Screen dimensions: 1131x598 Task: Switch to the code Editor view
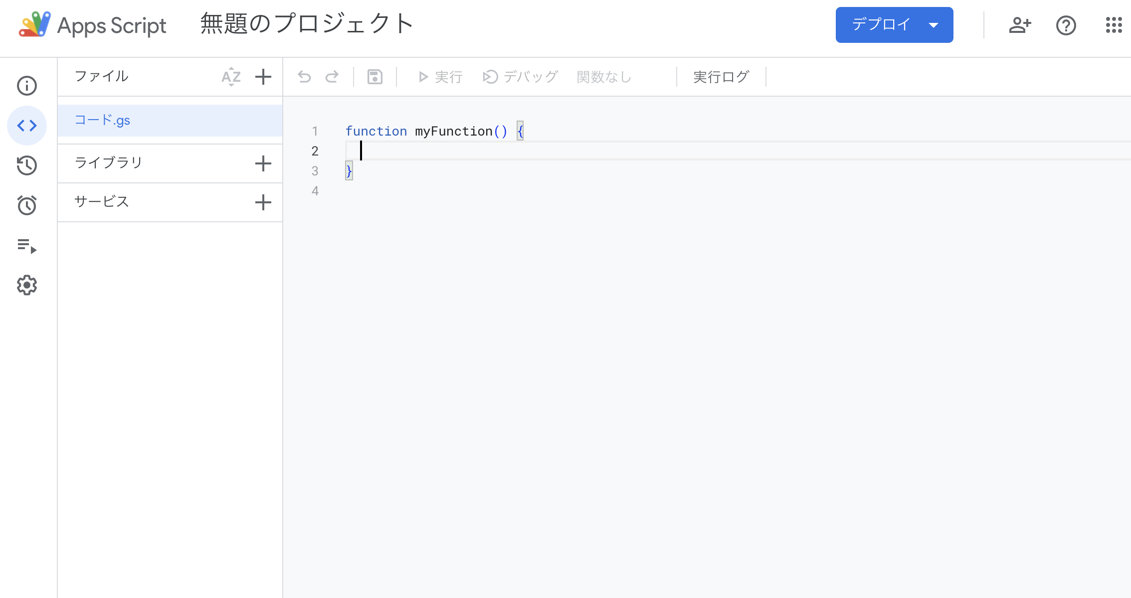tap(27, 126)
